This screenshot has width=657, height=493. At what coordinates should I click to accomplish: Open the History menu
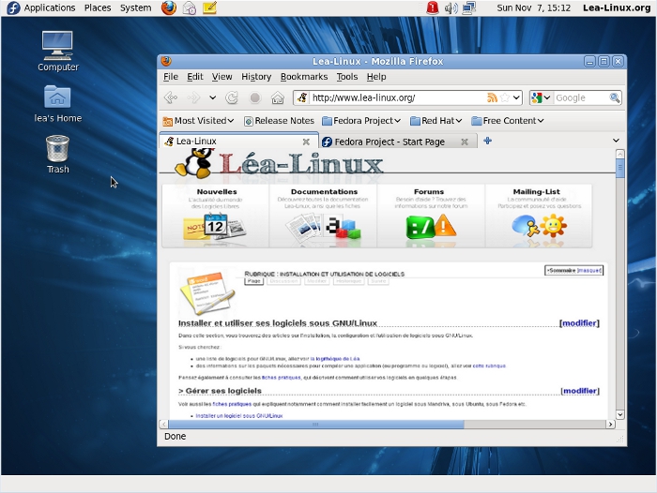(x=256, y=77)
